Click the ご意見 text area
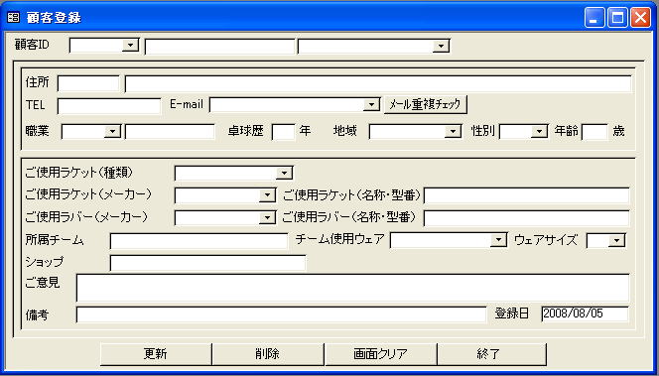This screenshot has height=376, width=659. 352,288
